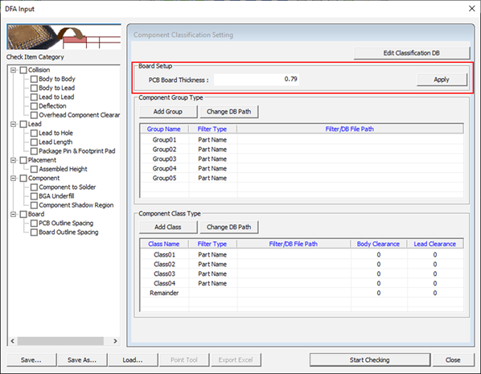Screen dimensions: 481x374
Task: Collapse the Collision tree category
Action: pyautogui.click(x=13, y=70)
